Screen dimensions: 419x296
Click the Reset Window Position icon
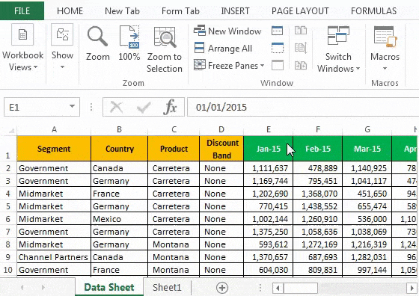[301, 65]
